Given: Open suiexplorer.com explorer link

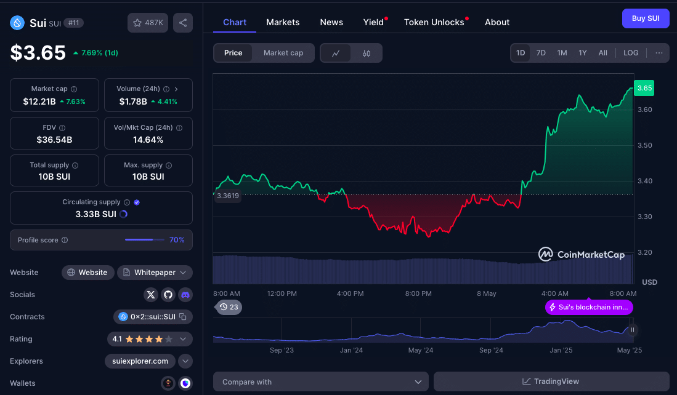Looking at the screenshot, I should click(x=140, y=361).
